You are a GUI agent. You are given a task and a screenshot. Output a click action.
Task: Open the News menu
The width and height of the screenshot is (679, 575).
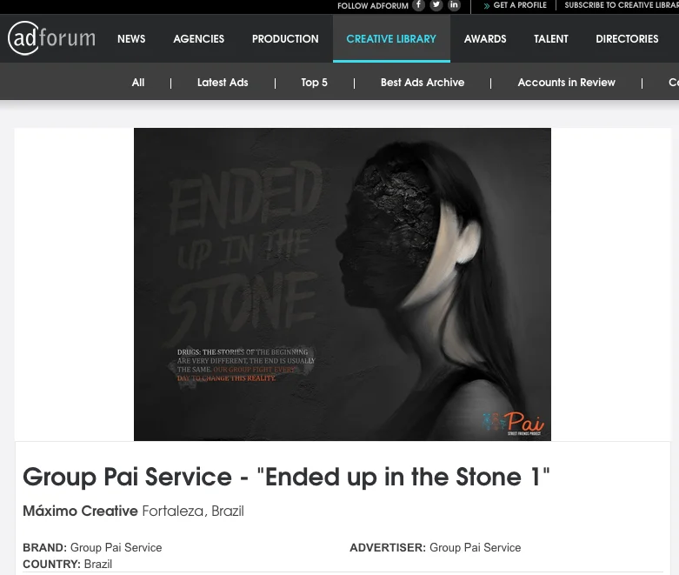coord(131,39)
